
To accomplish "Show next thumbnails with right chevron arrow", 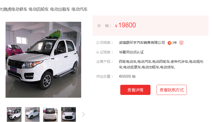I will click(x=83, y=114).
